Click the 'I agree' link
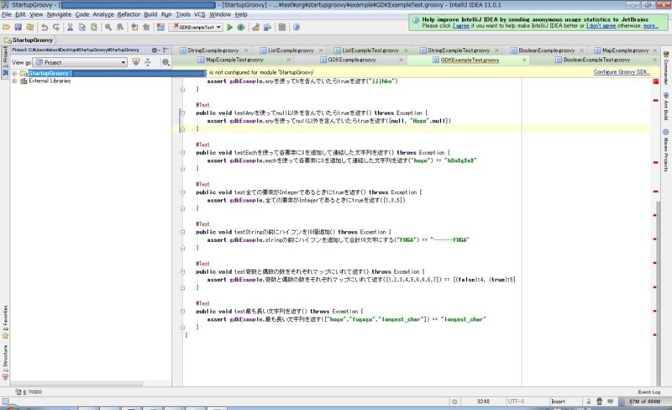 461,26
